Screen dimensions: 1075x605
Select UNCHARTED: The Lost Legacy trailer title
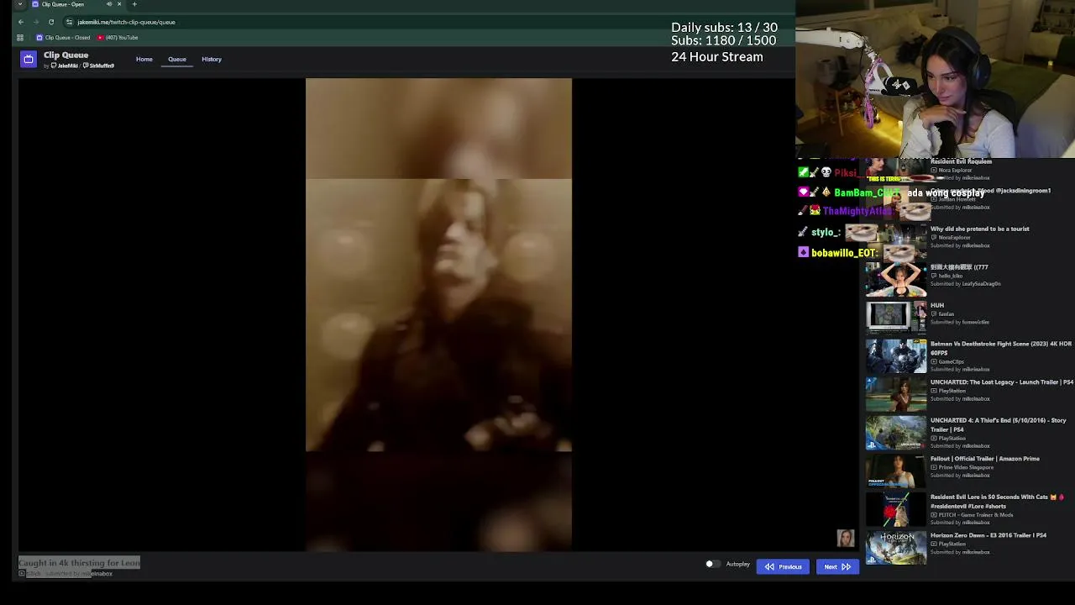(x=1002, y=382)
